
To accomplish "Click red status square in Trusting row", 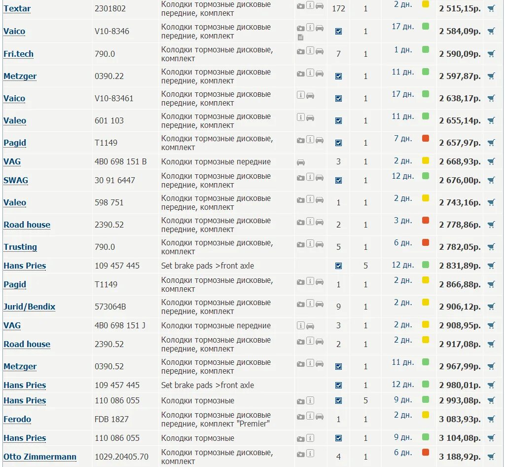I will 426,242.
